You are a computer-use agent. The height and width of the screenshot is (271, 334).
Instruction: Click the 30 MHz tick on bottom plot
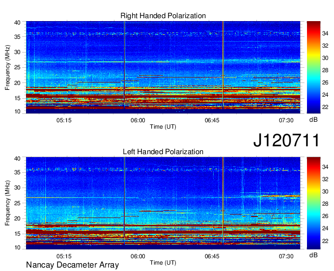coord(17,188)
